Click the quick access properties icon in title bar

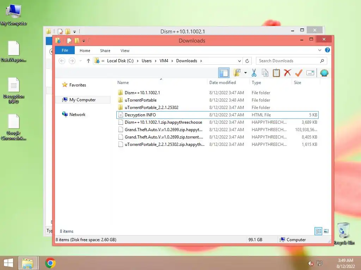69,41
